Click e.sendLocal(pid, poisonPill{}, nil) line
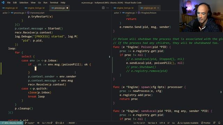223x125 pixels. pyautogui.click(x=155, y=63)
